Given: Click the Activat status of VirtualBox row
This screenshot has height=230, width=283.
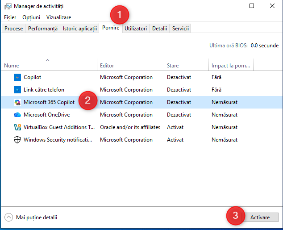Looking at the screenshot, I should [x=175, y=127].
